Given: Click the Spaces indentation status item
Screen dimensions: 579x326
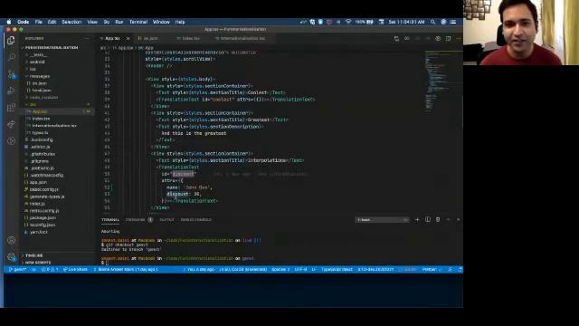Looking at the screenshot, I should (x=280, y=270).
